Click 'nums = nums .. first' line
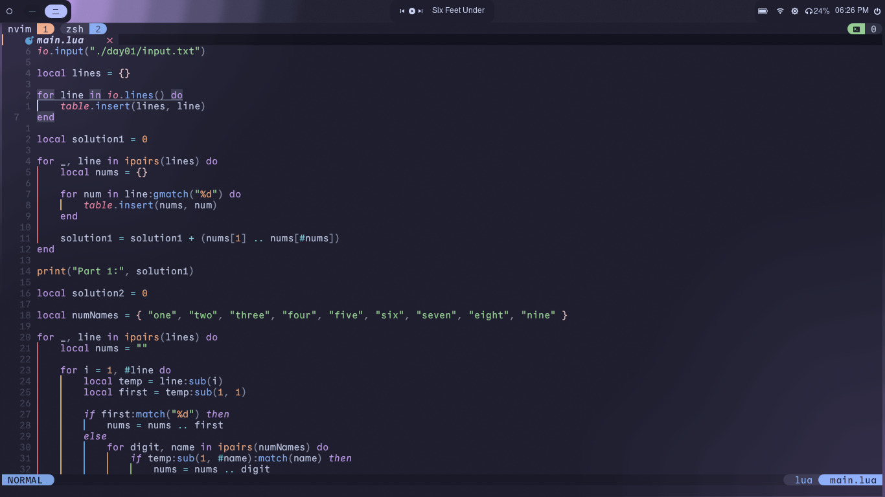Image resolution: width=885 pixels, height=497 pixels. (165, 425)
